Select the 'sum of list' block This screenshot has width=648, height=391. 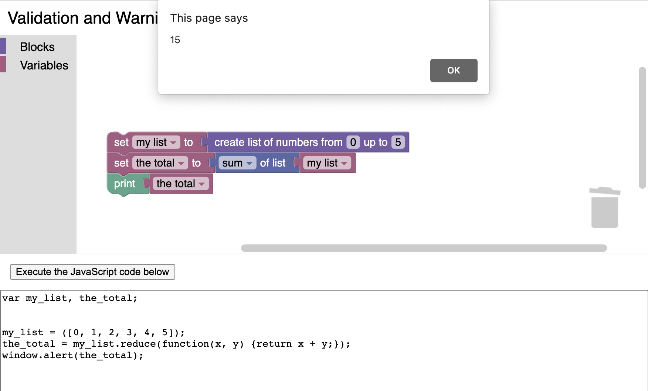click(x=273, y=163)
